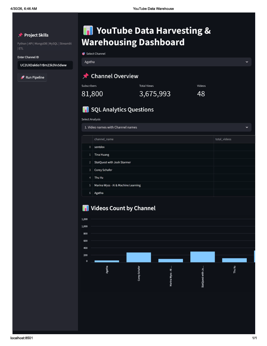Click the Subscribers value 81,800
Screen dimensions: 267x346
point(92,94)
